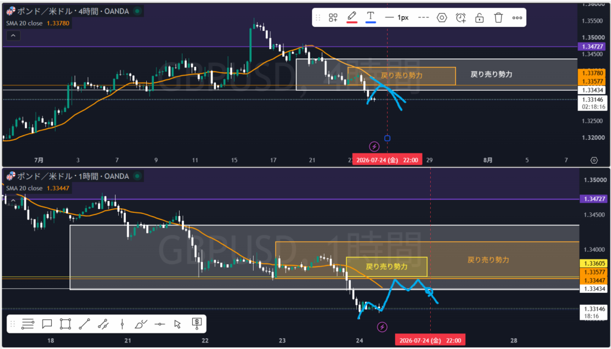The width and height of the screenshot is (611, 349).
Task: Select the Vertical line tool
Action: click(x=122, y=324)
